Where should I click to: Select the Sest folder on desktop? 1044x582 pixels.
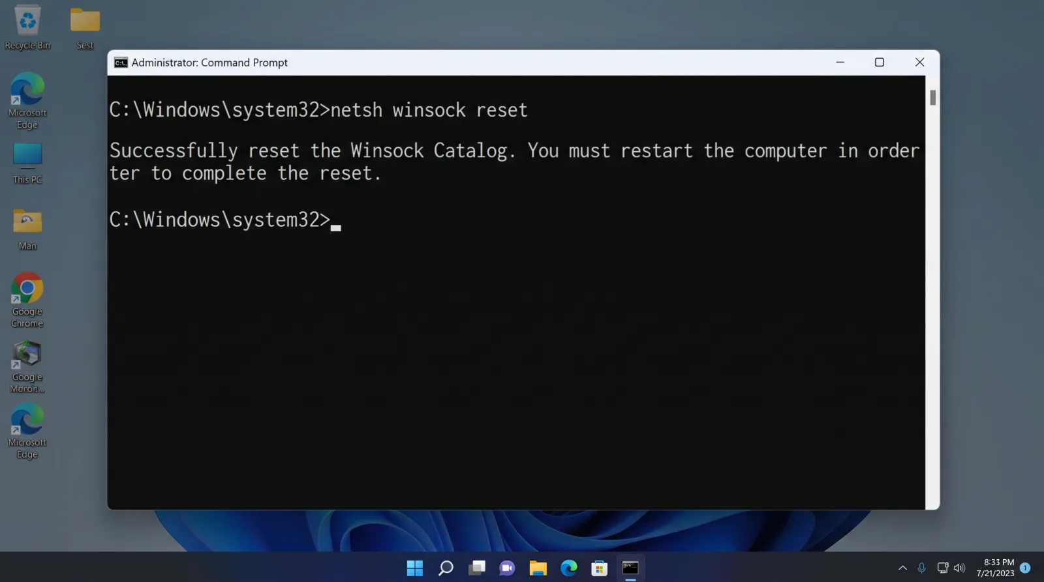85,27
